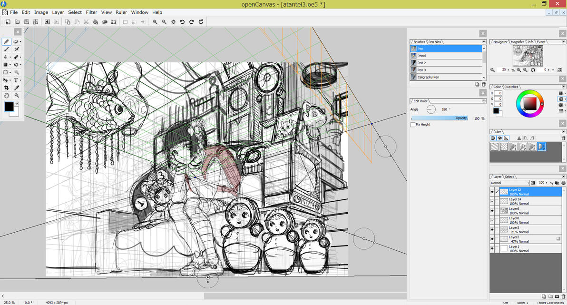The width and height of the screenshot is (567, 305).
Task: Pick the Eyedropper tool
Action: point(17,88)
